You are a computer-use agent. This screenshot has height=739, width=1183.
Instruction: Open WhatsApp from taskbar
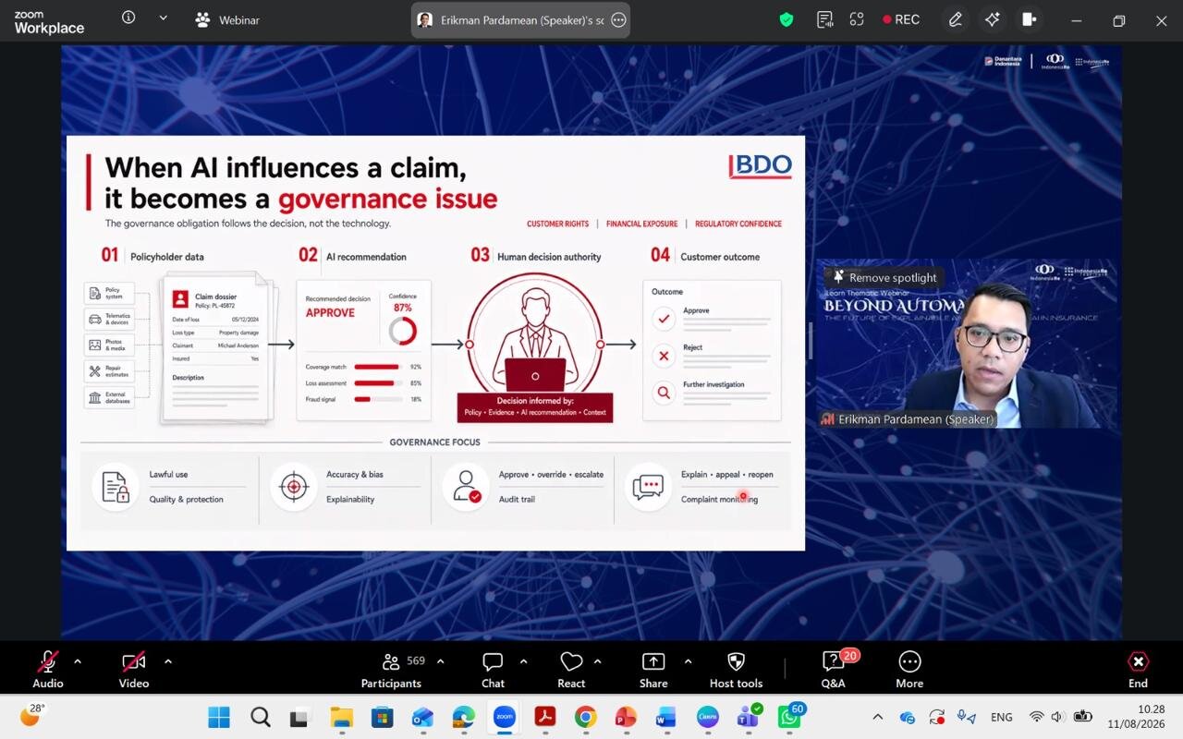[790, 718]
